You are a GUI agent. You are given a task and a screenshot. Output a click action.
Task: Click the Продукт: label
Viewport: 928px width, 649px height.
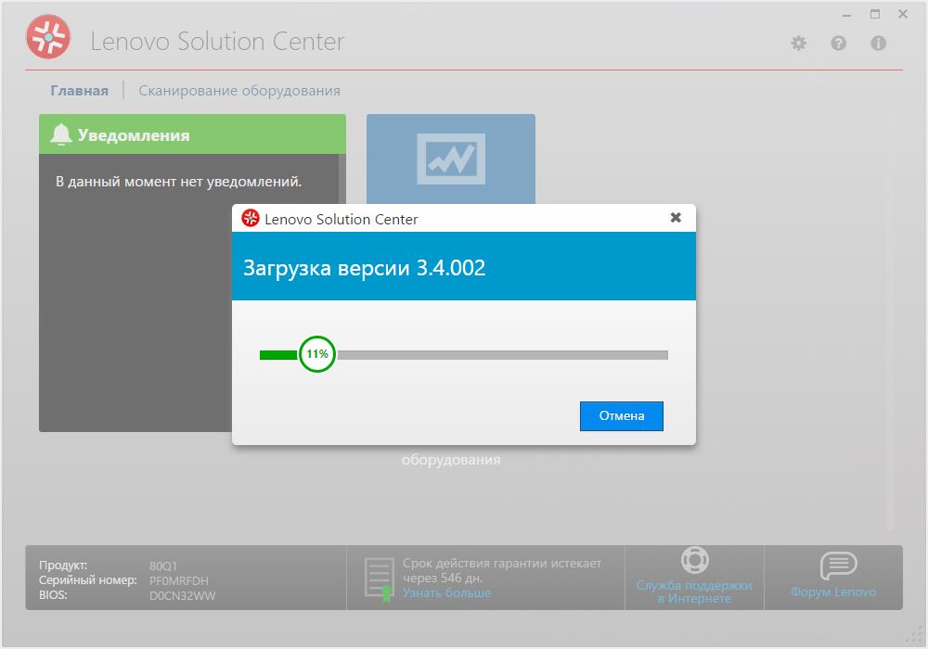pos(63,565)
